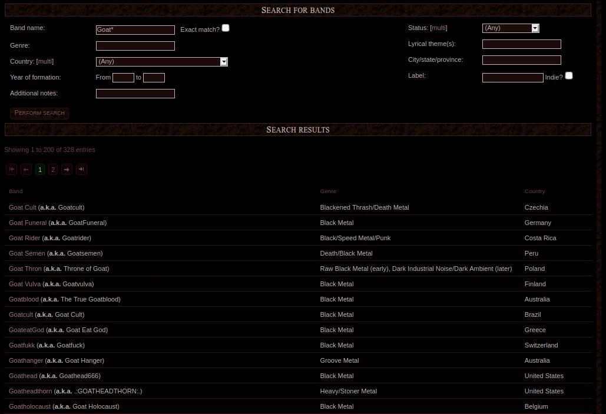This screenshot has height=414, width=606.
Task: Toggle multi-select for Status
Action: click(439, 28)
